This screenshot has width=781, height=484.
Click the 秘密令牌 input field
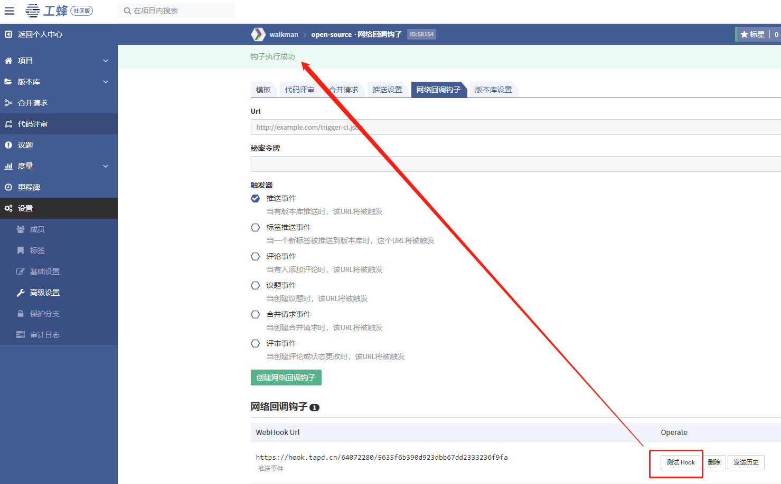tap(516, 164)
